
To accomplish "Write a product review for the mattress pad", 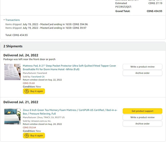I will pos(142,67).
